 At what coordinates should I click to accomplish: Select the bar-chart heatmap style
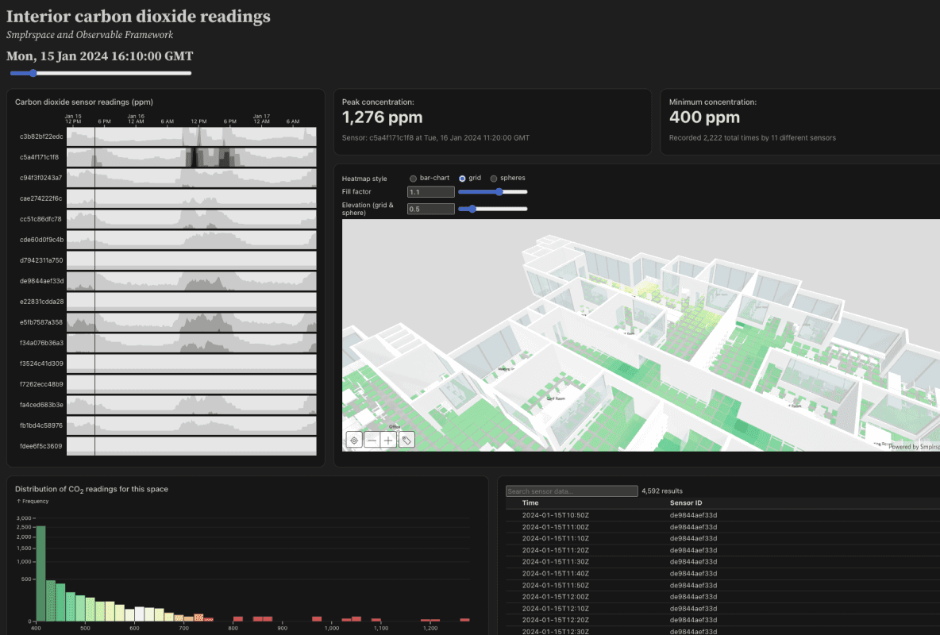pos(413,178)
